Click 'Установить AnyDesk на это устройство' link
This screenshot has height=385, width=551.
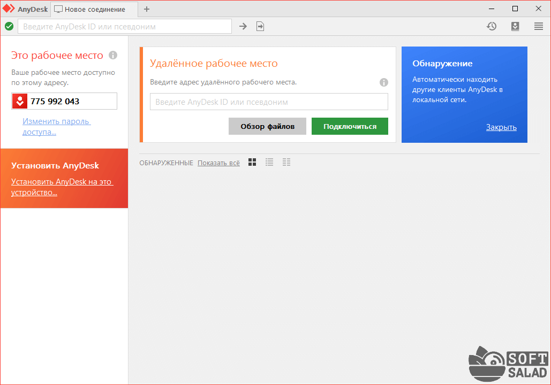(61, 187)
